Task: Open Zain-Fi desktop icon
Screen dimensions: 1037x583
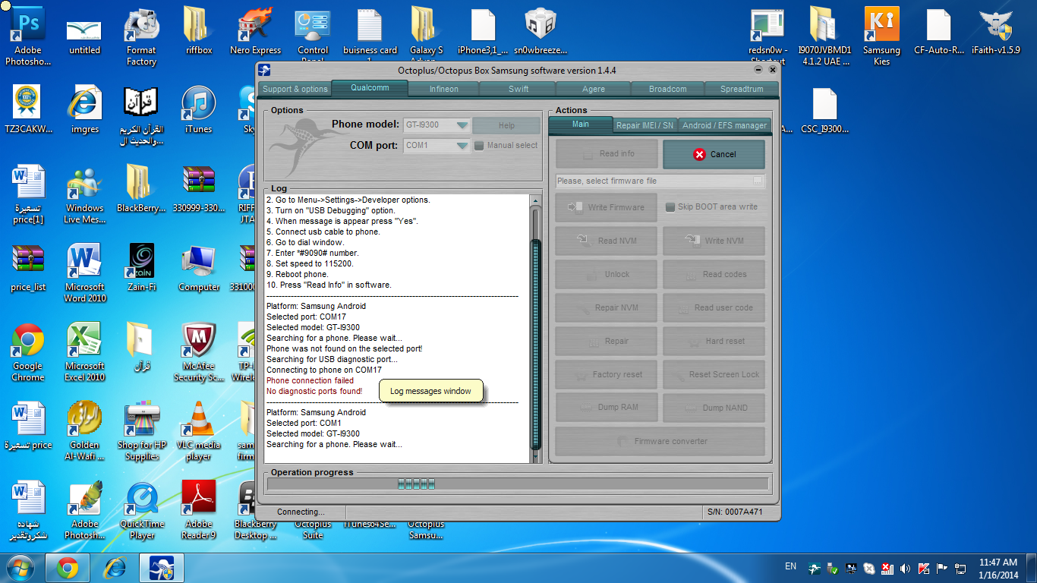Action: (141, 267)
